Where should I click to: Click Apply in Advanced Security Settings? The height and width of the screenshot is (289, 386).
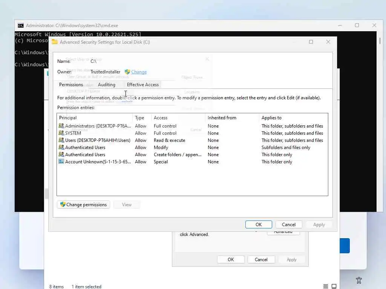tap(319, 224)
